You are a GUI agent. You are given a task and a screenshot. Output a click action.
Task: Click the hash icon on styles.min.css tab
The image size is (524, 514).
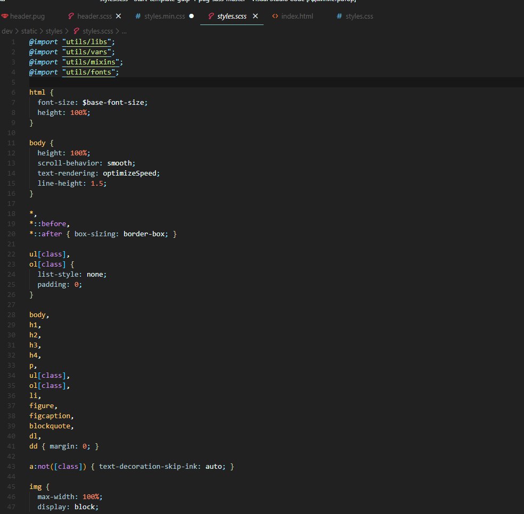[x=138, y=16]
